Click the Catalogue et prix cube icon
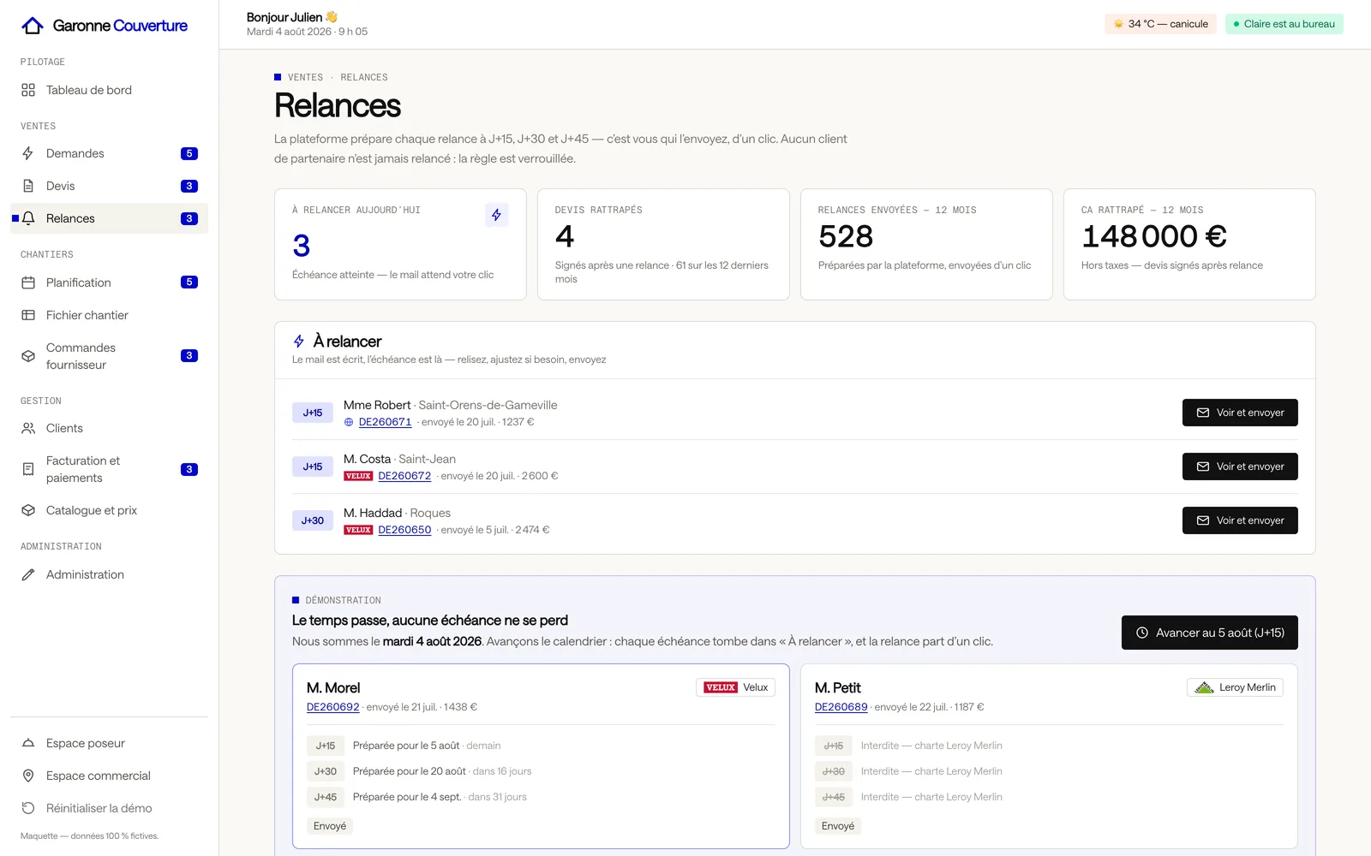This screenshot has width=1371, height=856. coord(28,510)
